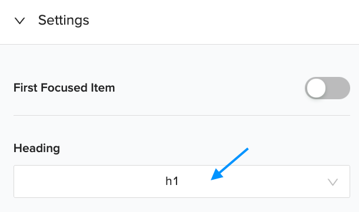359x212 pixels.
Task: Click the Settings panel header bar
Action: (179, 22)
